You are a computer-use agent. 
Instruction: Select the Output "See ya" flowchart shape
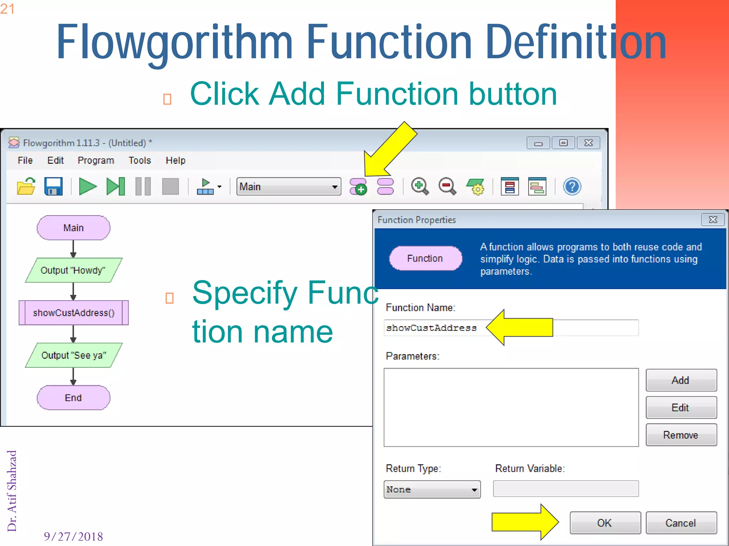[73, 355]
